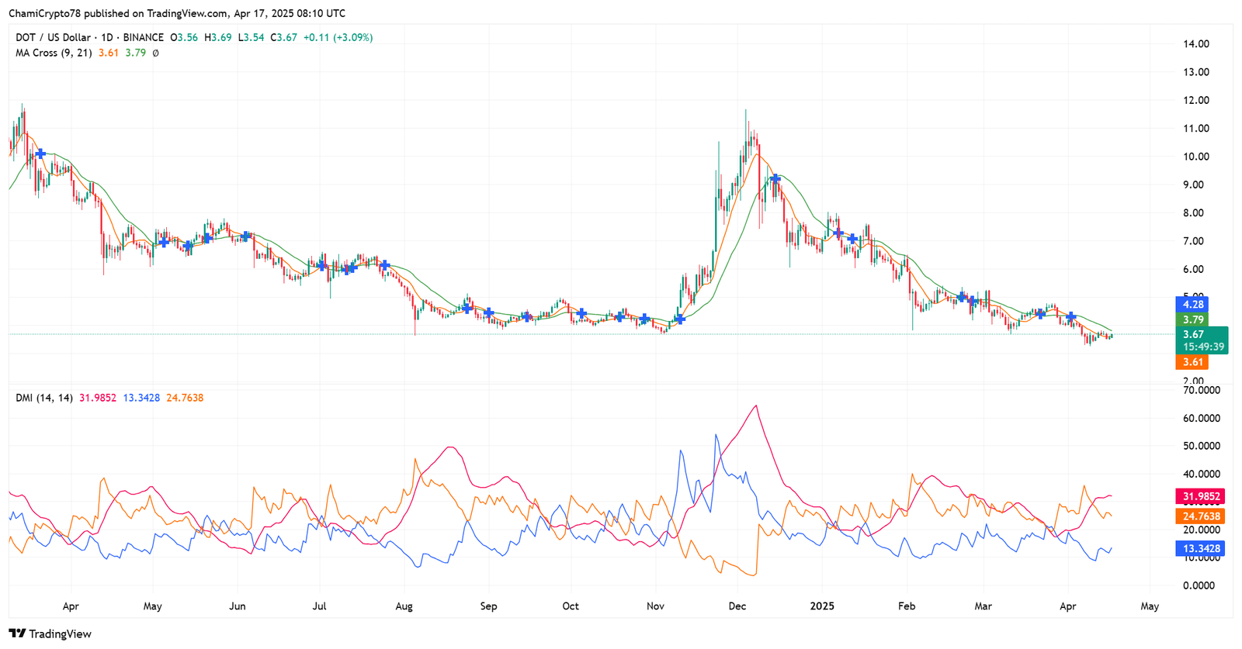This screenshot has height=649, width=1242.
Task: Click the orange 24.7638 DMI axis tag
Action: 1201,516
